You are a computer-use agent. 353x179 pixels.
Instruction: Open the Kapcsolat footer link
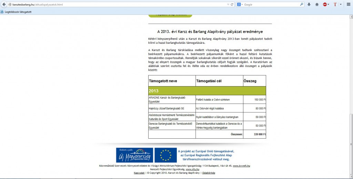140,173
